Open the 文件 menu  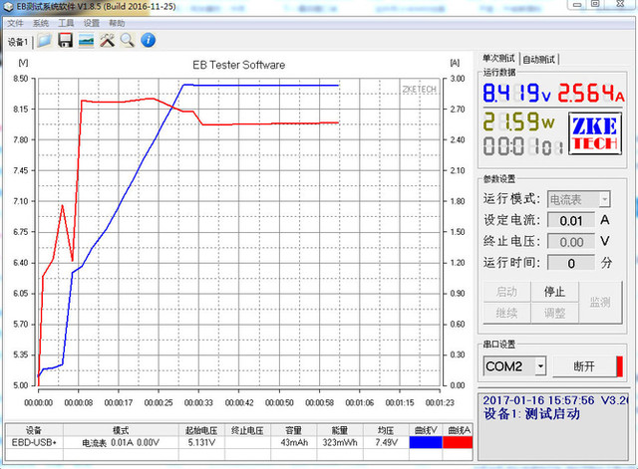coord(15,23)
